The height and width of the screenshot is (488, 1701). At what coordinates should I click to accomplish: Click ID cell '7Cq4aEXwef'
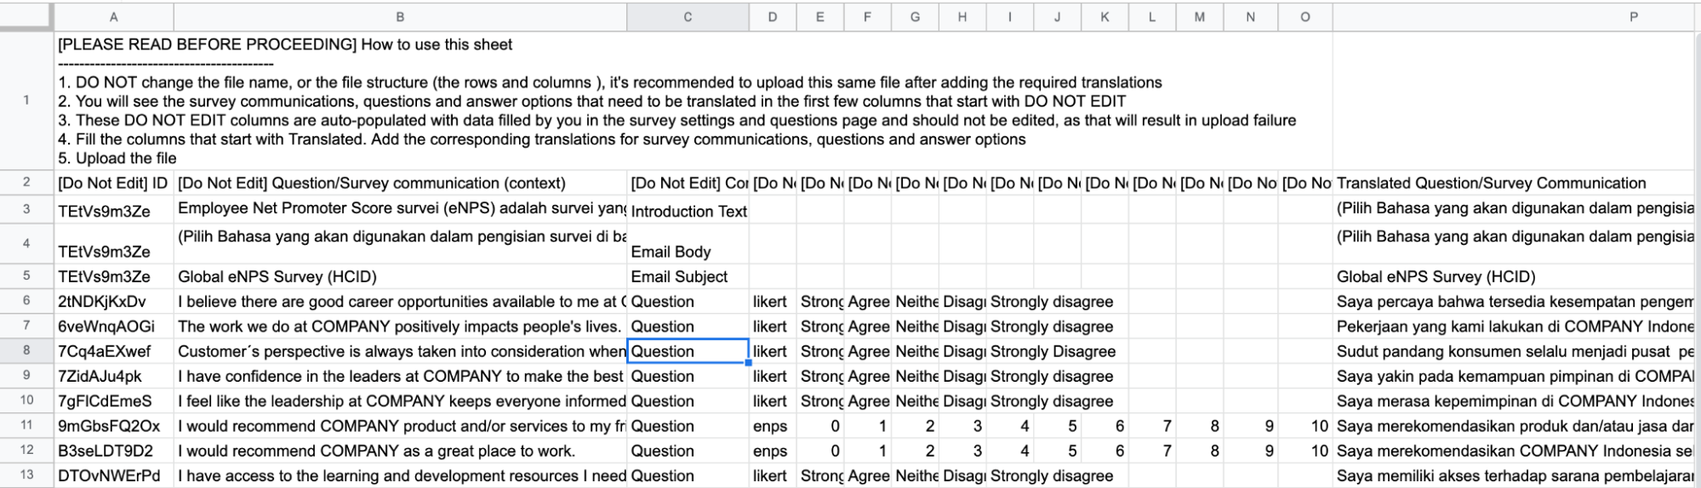pyautogui.click(x=114, y=351)
